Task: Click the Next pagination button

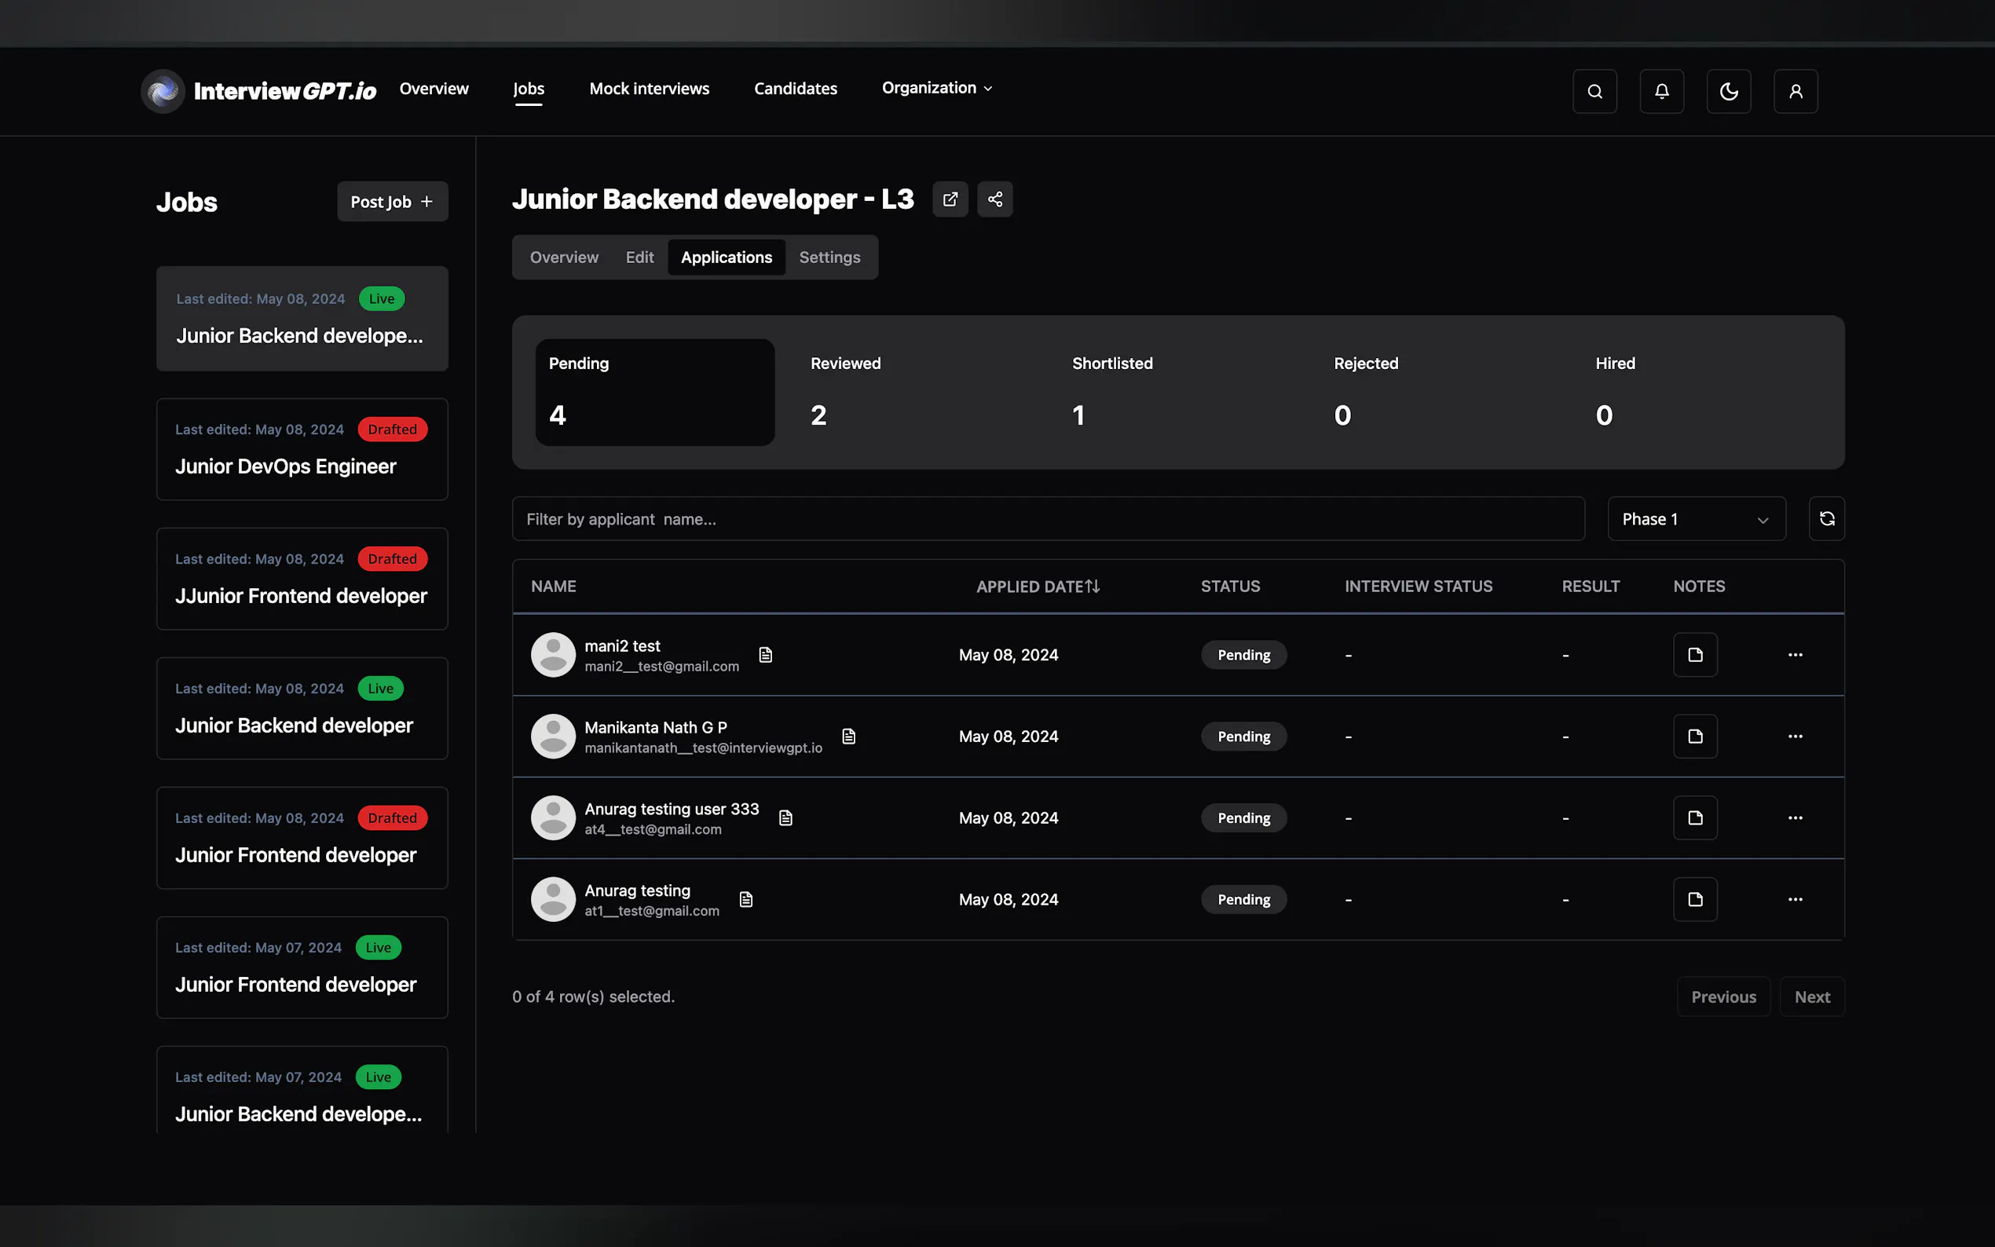Action: tap(1811, 997)
